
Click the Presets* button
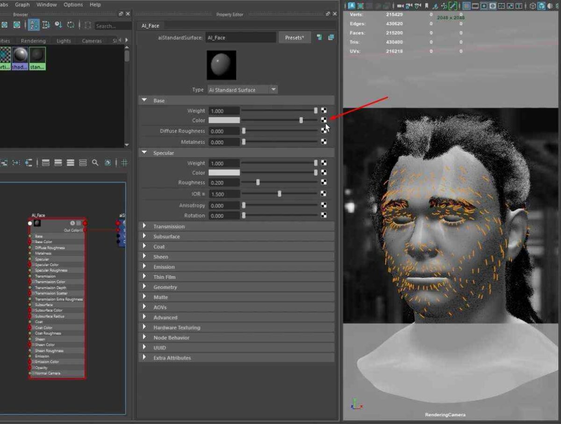click(x=295, y=37)
